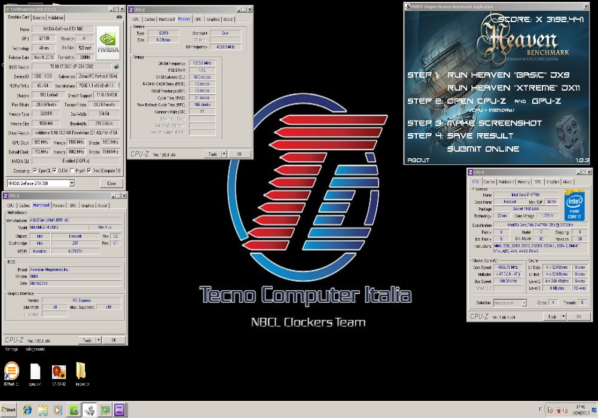The height and width of the screenshot is (418, 598).
Task: Click Submit Online in Heaven window
Action: point(483,149)
